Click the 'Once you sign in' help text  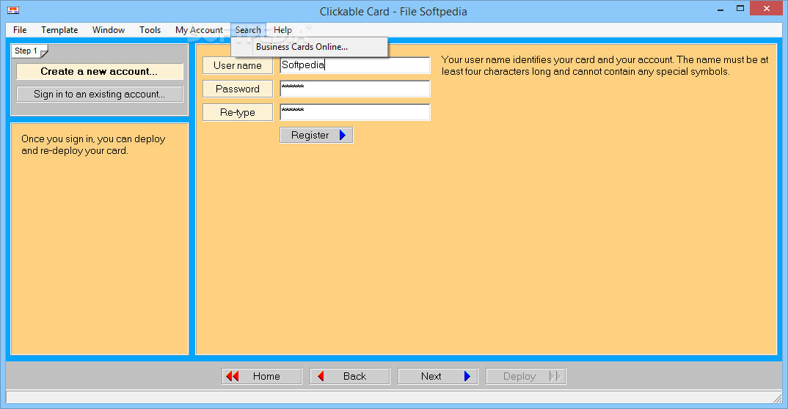pos(93,144)
